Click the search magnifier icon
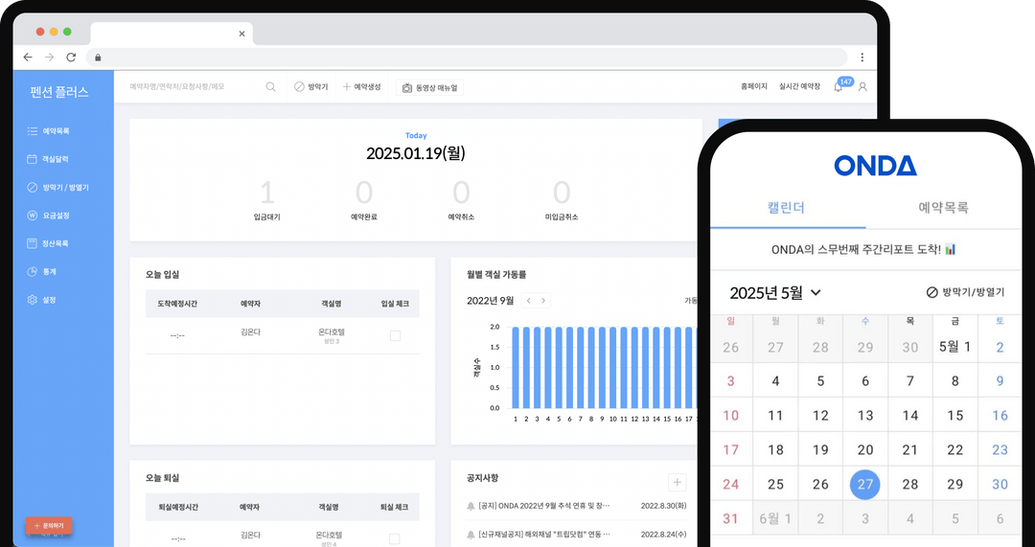This screenshot has height=547, width=1035. pos(270,87)
